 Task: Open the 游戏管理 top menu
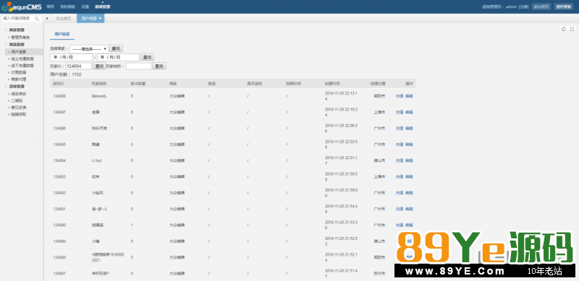tap(102, 7)
